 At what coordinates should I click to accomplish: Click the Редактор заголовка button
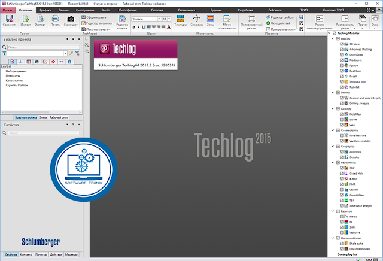click(x=96, y=23)
